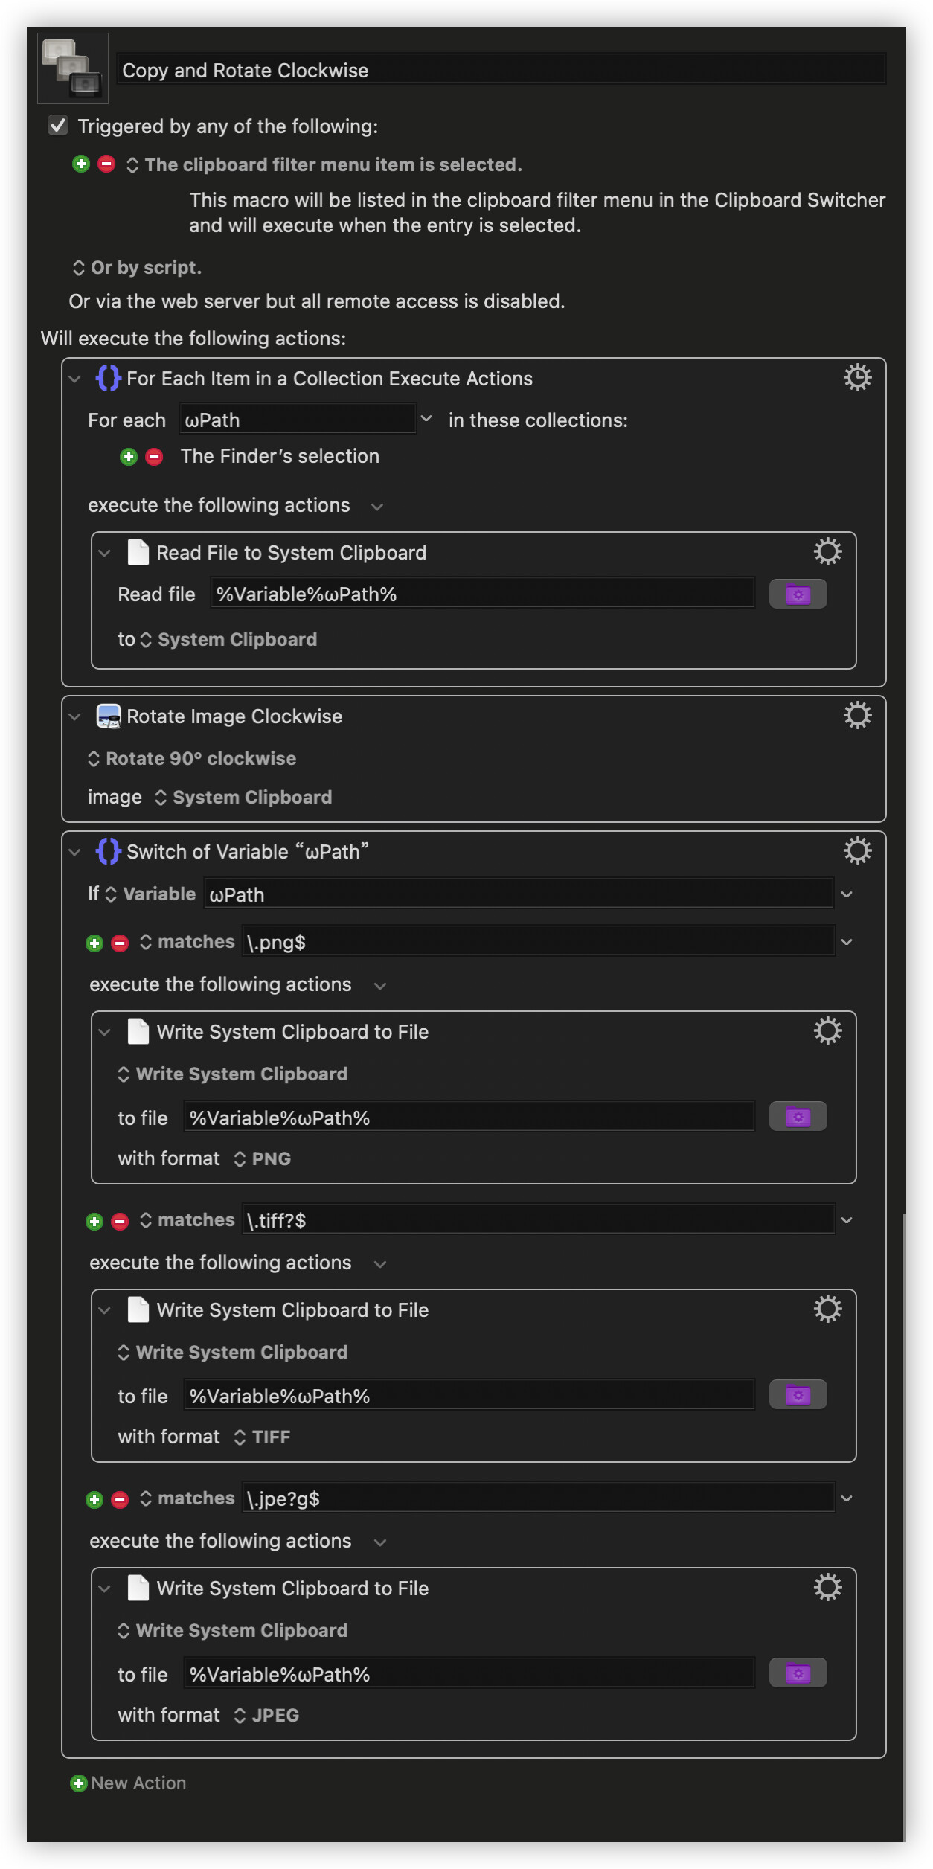Choose file using Read File's purple folder button
933x1869 pixels.
pyautogui.click(x=798, y=594)
